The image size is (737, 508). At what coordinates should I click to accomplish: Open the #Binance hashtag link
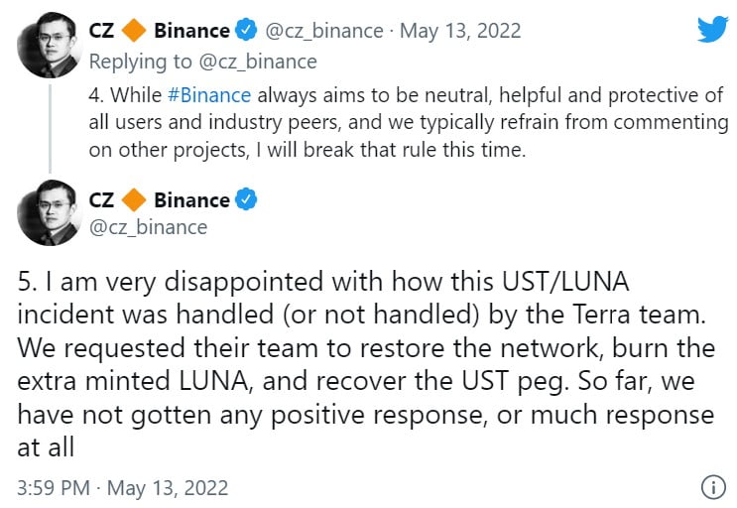pyautogui.click(x=209, y=96)
